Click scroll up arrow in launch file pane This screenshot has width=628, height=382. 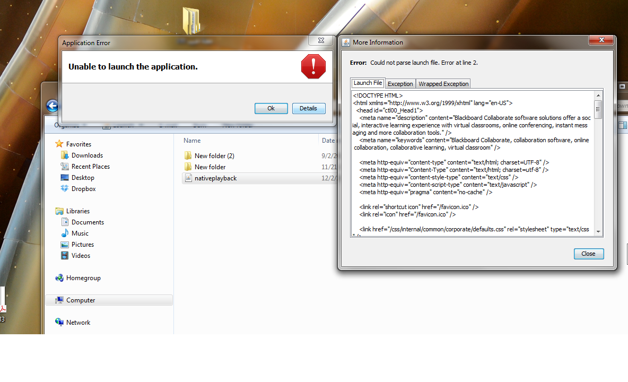(x=598, y=95)
